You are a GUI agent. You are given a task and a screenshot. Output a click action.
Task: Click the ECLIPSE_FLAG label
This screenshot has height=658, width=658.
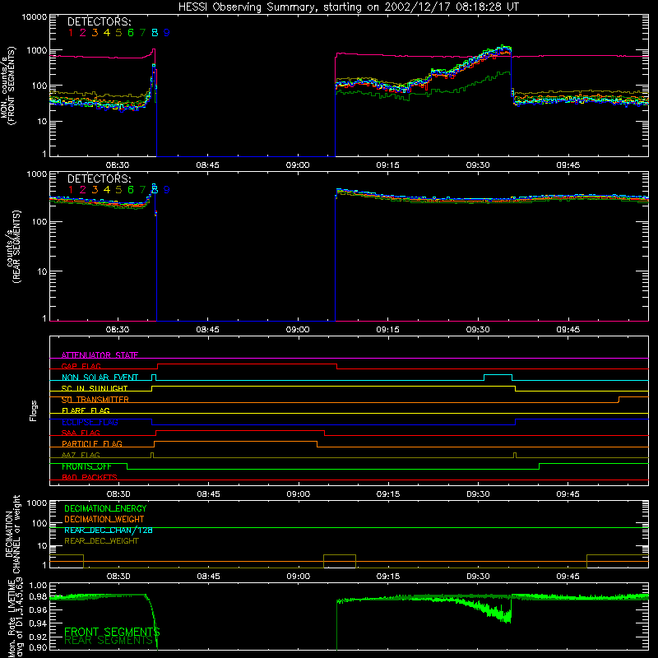point(90,422)
